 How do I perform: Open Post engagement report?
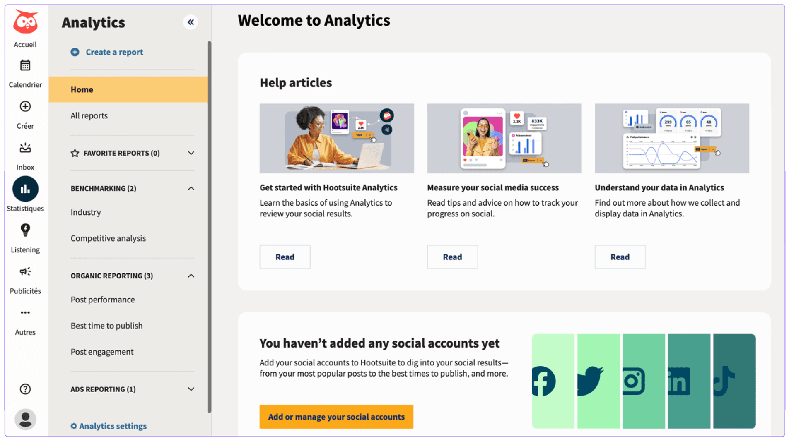point(102,352)
